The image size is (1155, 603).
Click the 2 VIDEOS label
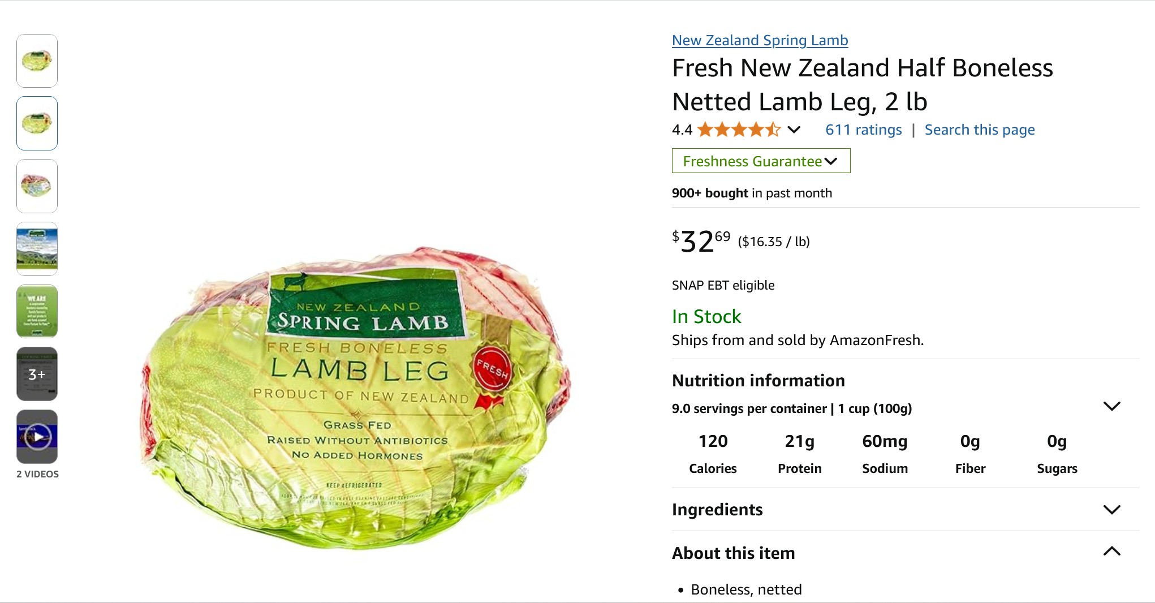(37, 474)
